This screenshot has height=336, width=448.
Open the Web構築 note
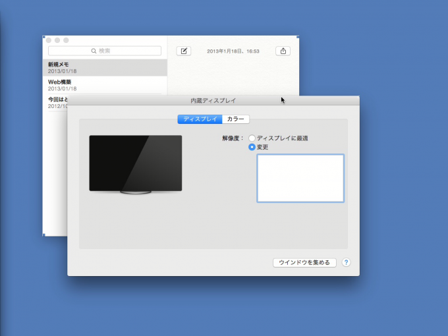pos(105,85)
